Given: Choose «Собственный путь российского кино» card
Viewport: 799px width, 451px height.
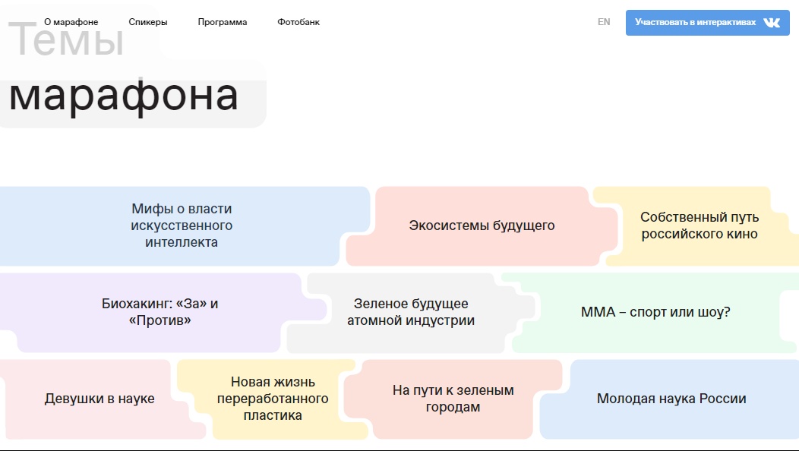Looking at the screenshot, I should [699, 225].
